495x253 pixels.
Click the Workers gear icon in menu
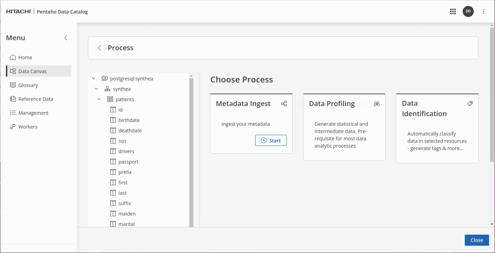pyautogui.click(x=13, y=127)
